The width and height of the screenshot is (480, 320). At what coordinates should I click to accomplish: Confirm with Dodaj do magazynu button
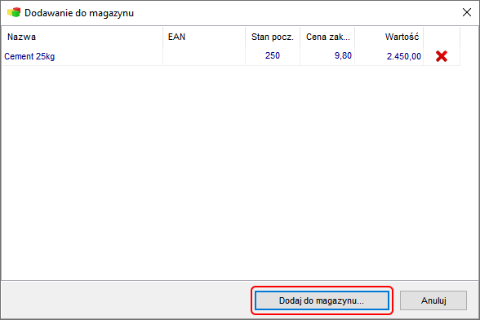pos(322,300)
